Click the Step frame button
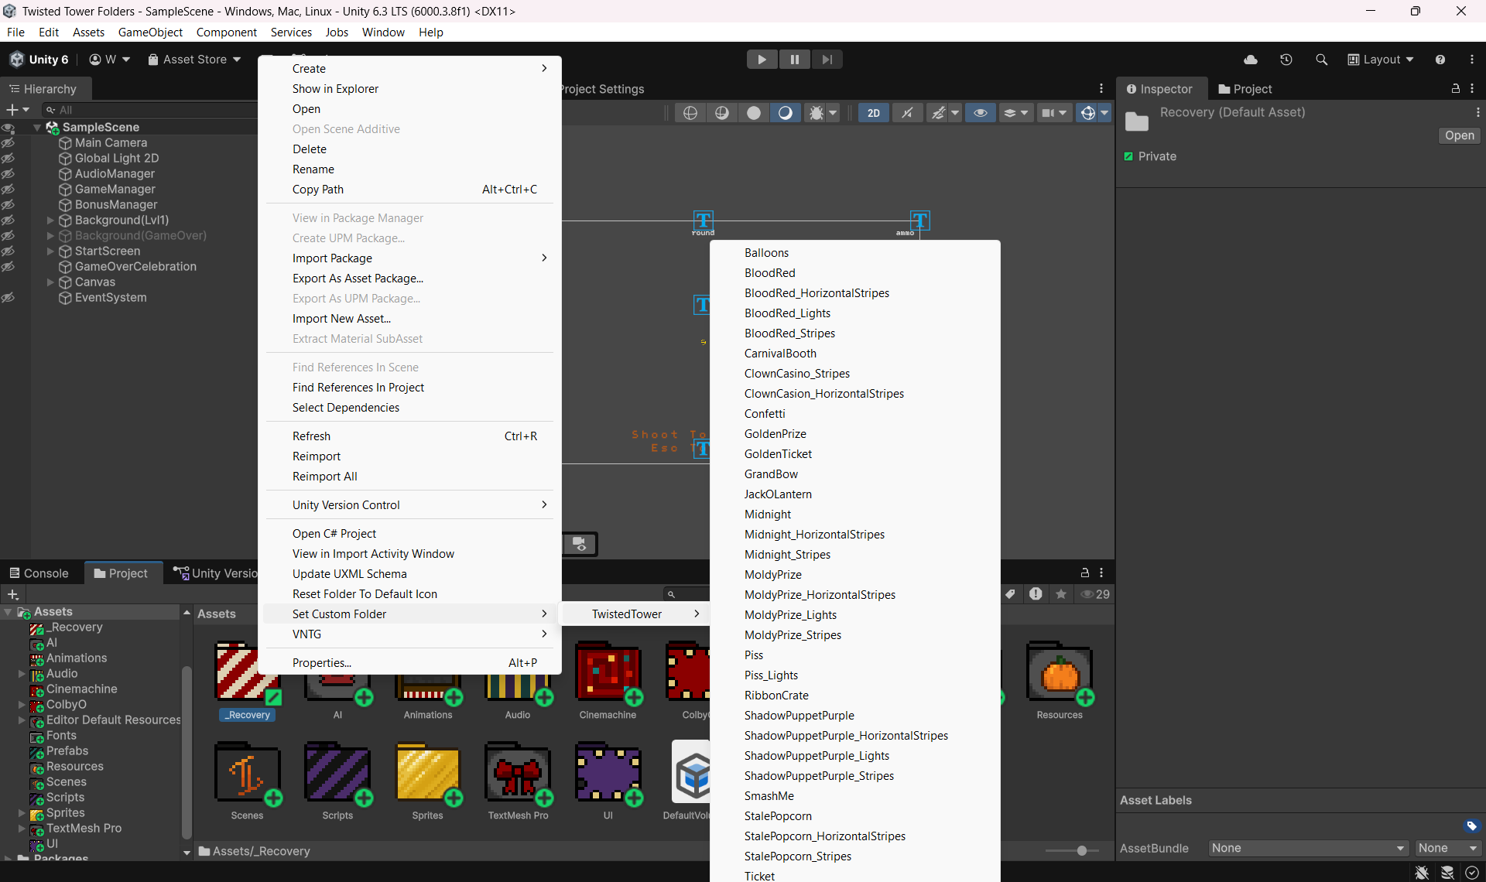 pos(827,60)
